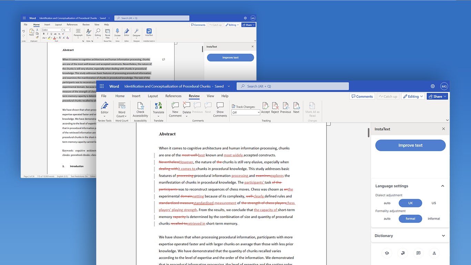Click the Undo arrow in back window
Screen dimensions: 471x265
[x=24, y=31]
